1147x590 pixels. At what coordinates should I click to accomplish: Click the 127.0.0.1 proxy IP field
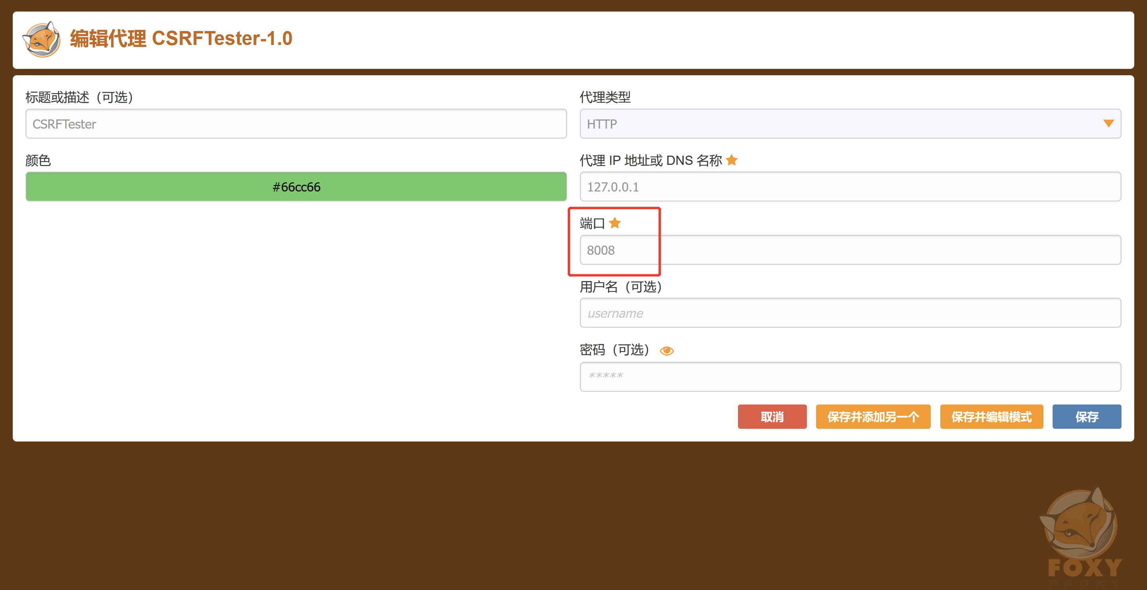[x=849, y=187]
